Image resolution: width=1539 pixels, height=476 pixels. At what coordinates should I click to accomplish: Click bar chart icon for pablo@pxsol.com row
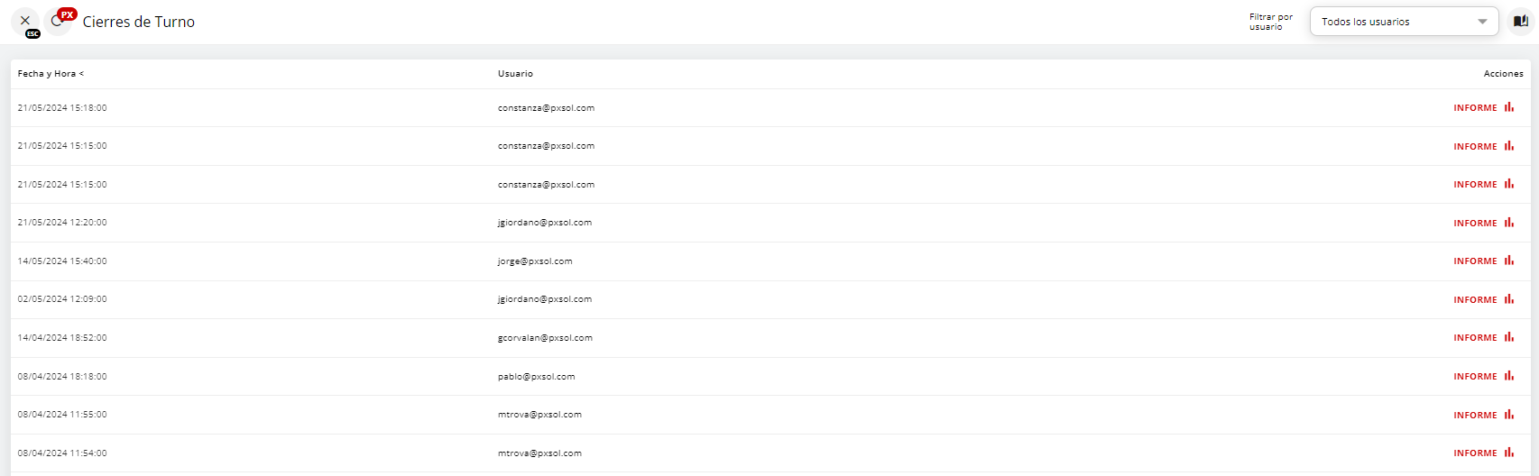(1508, 376)
